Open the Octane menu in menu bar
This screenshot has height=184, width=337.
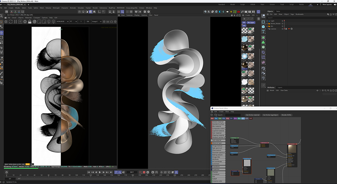coord(142,8)
